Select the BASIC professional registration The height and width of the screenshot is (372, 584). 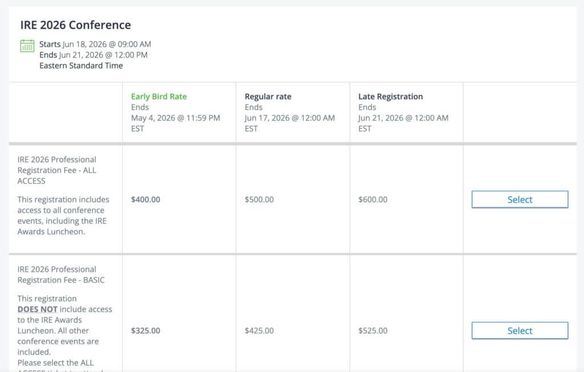[520, 330]
